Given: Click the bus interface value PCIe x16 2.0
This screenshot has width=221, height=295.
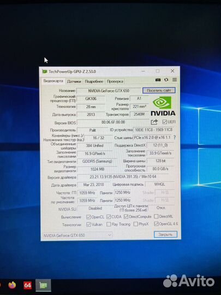Looking at the screenshot, I should coord(152,138).
